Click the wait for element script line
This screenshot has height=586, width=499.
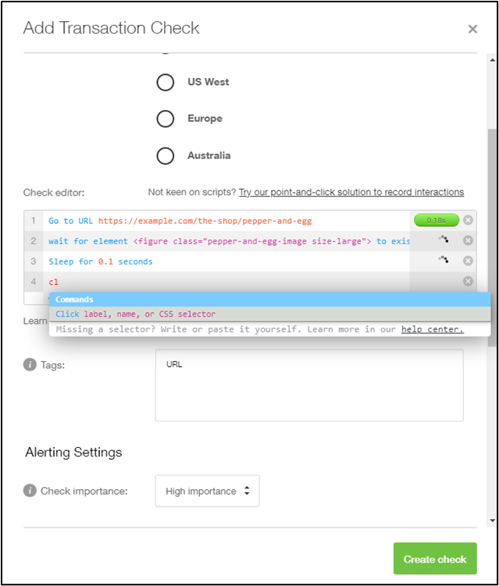[226, 241]
